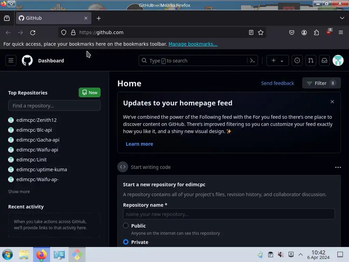Expand the Create new plus dropdown
The height and width of the screenshot is (262, 349).
277,60
